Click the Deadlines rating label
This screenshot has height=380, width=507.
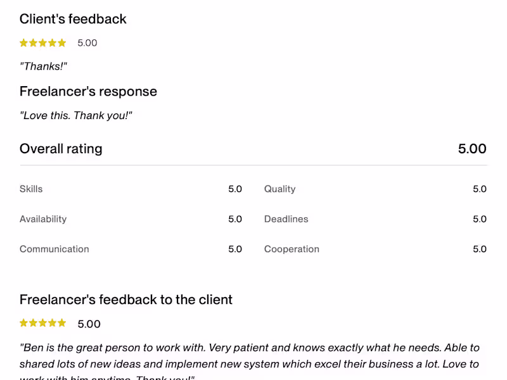point(286,219)
